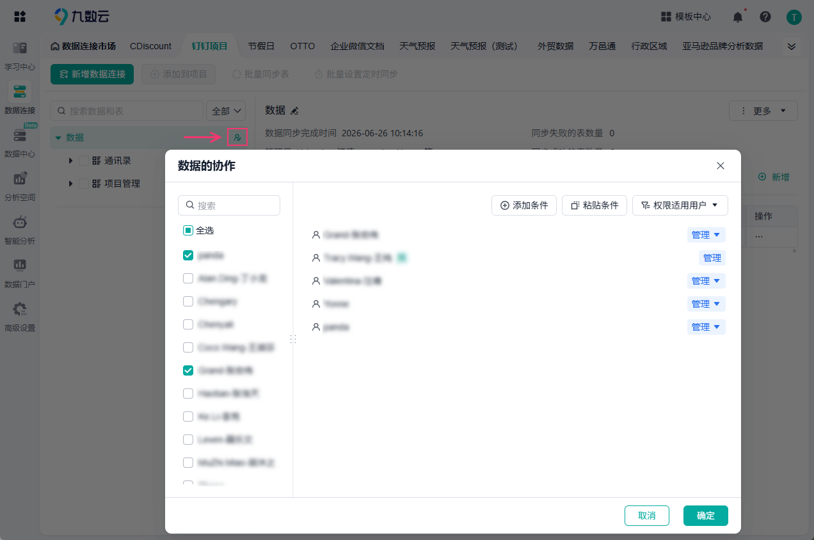This screenshot has width=814, height=540.
Task: Uncheck the Grand user checkbox
Action: coord(188,370)
